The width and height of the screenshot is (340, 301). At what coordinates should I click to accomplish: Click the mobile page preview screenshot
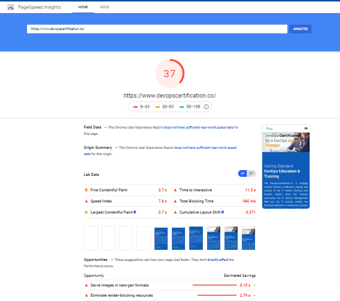pos(286,167)
